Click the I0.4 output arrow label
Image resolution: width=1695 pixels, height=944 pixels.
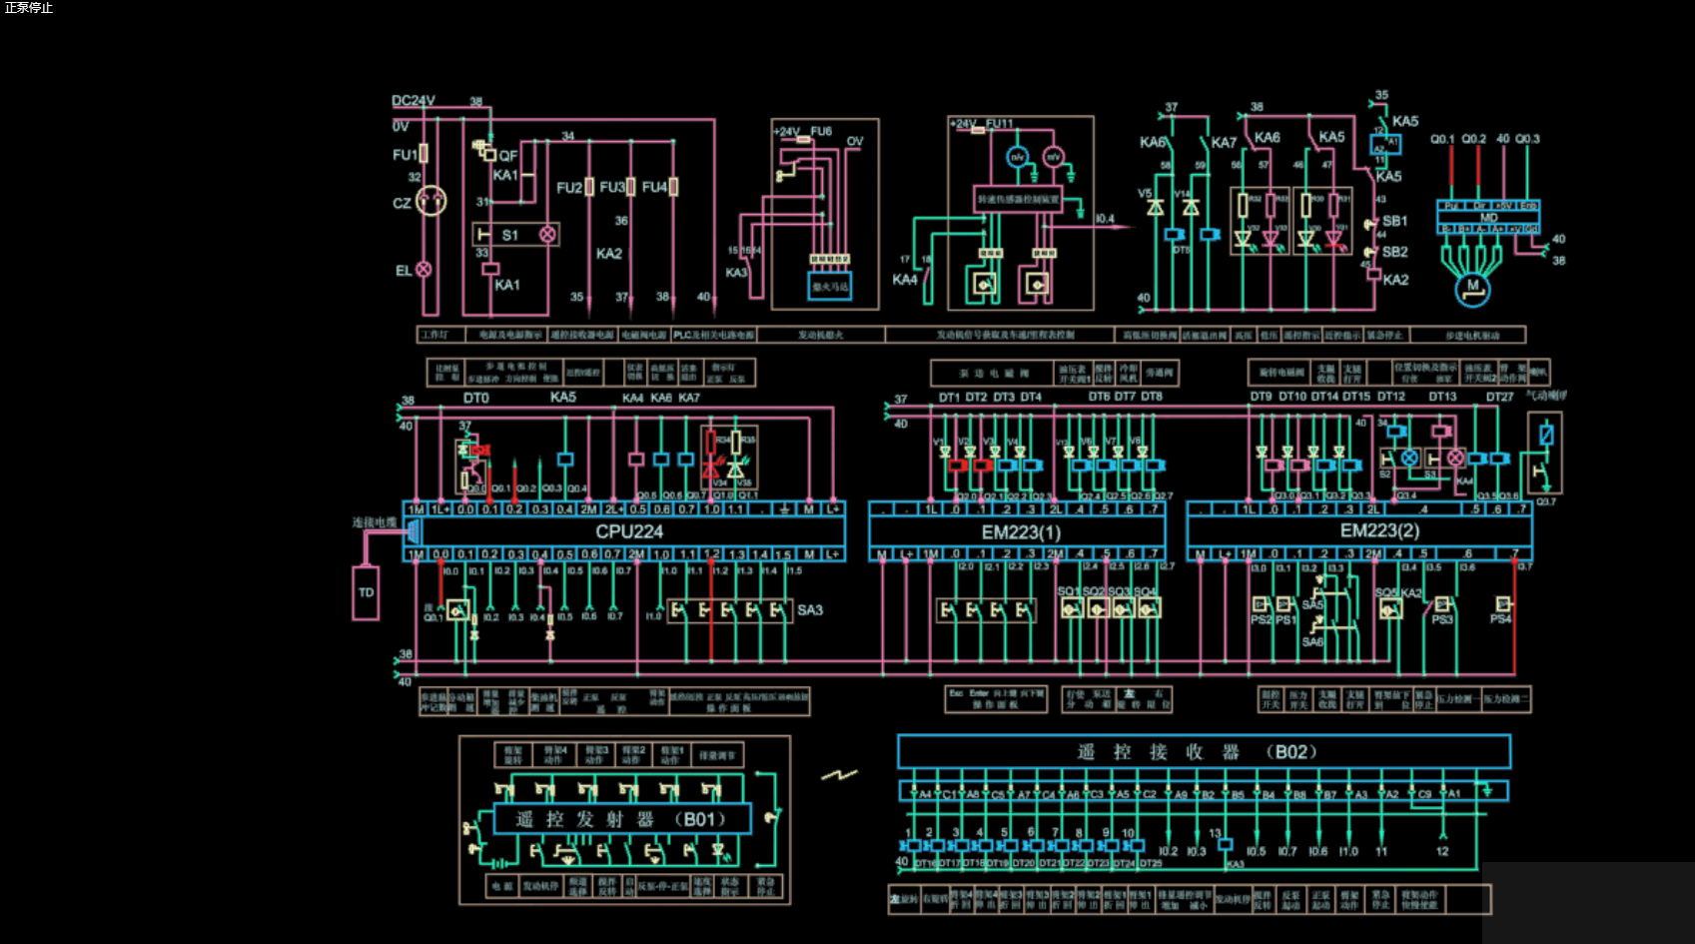coord(1105,219)
